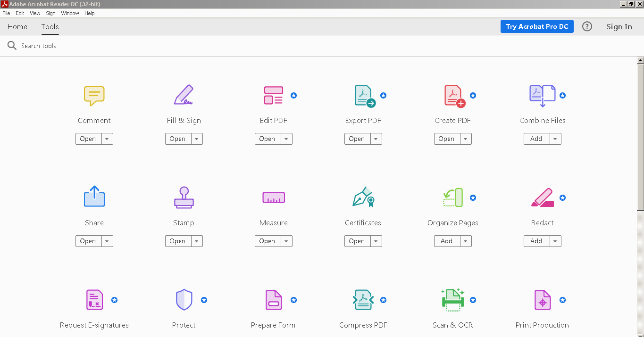
Task: Expand the Measure Open dropdown arrow
Action: point(286,241)
